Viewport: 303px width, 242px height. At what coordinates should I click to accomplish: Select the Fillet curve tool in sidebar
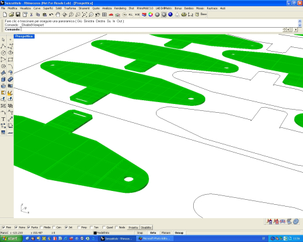[x=10, y=66]
